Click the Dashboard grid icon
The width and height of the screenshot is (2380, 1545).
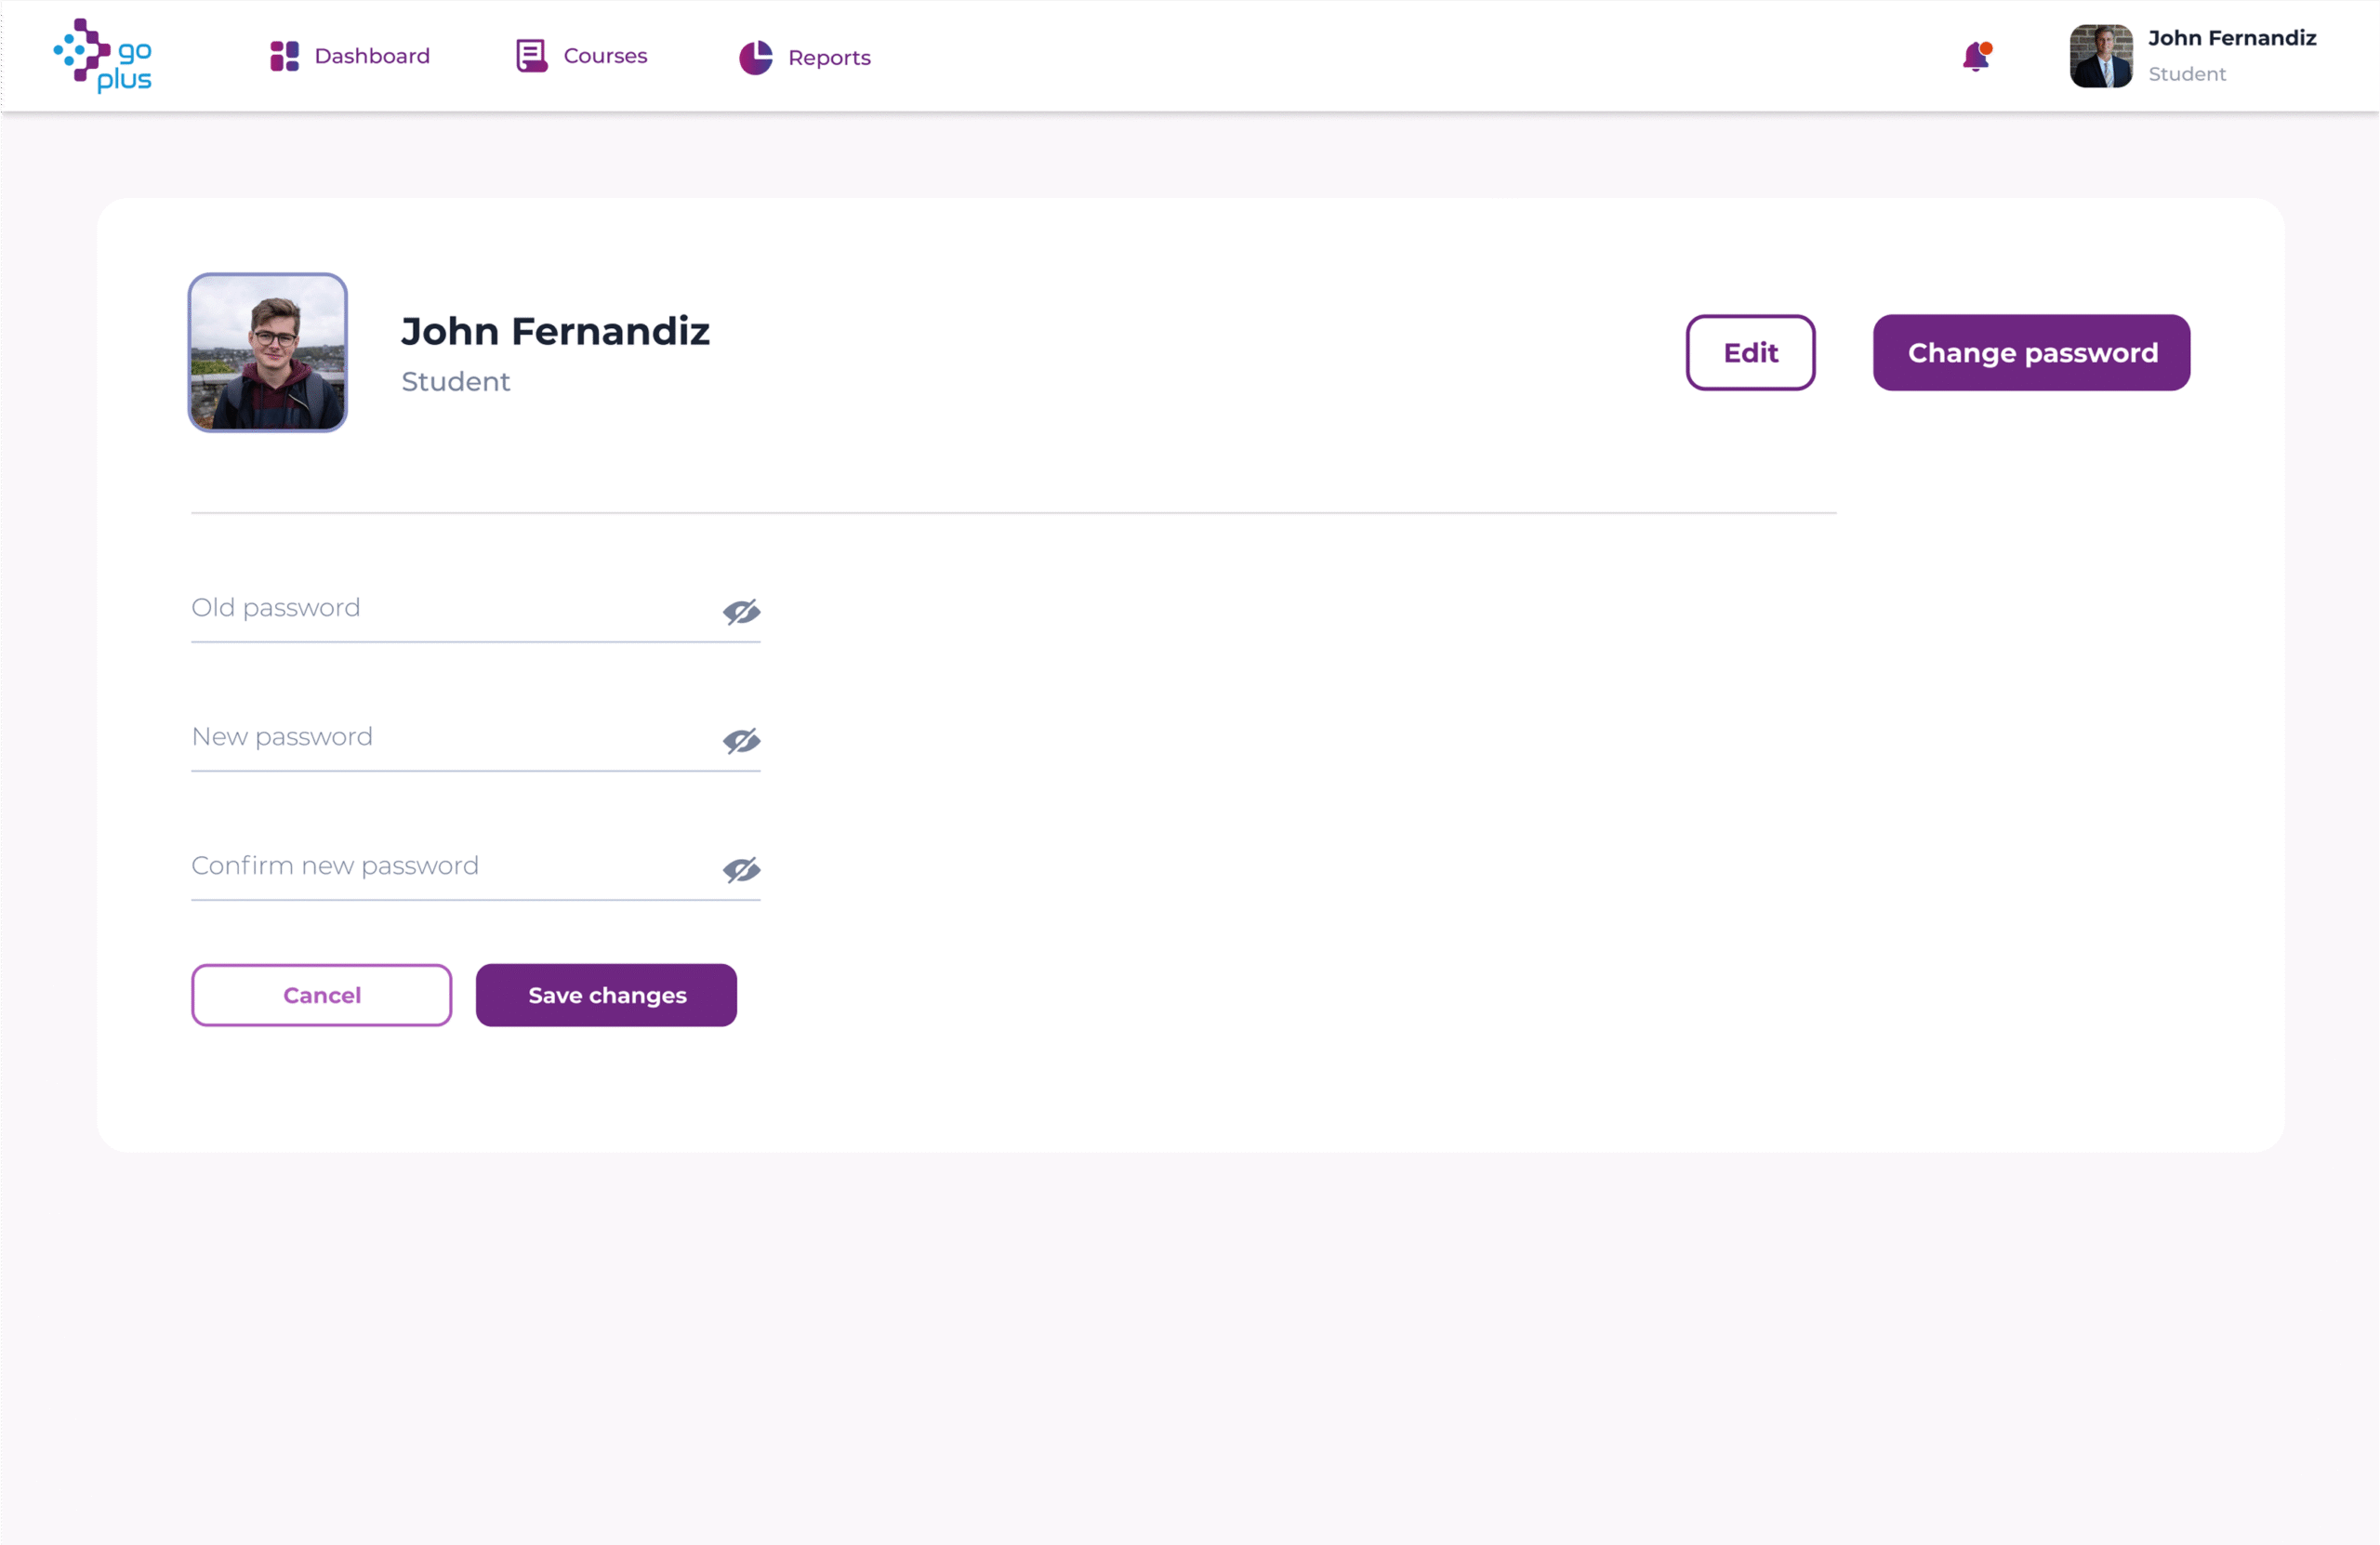(284, 56)
